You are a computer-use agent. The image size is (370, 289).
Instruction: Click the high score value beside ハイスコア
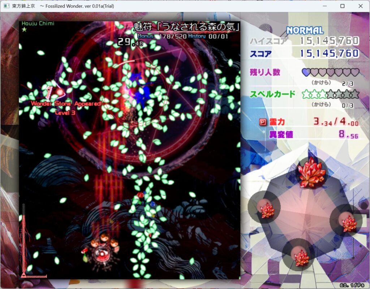pos(330,41)
